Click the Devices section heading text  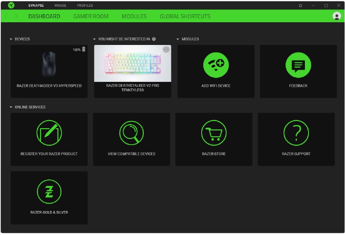[22, 39]
